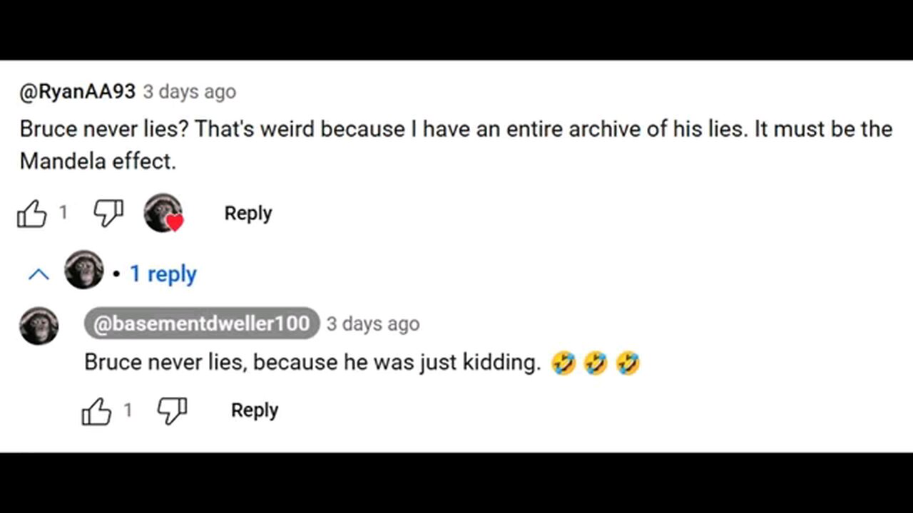
Task: Click the small chimp avatar next to 1 reply
Action: pos(84,269)
